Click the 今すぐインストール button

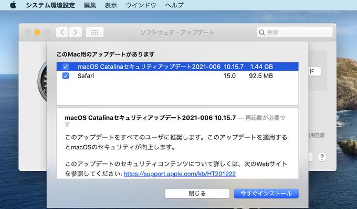[x=266, y=194]
